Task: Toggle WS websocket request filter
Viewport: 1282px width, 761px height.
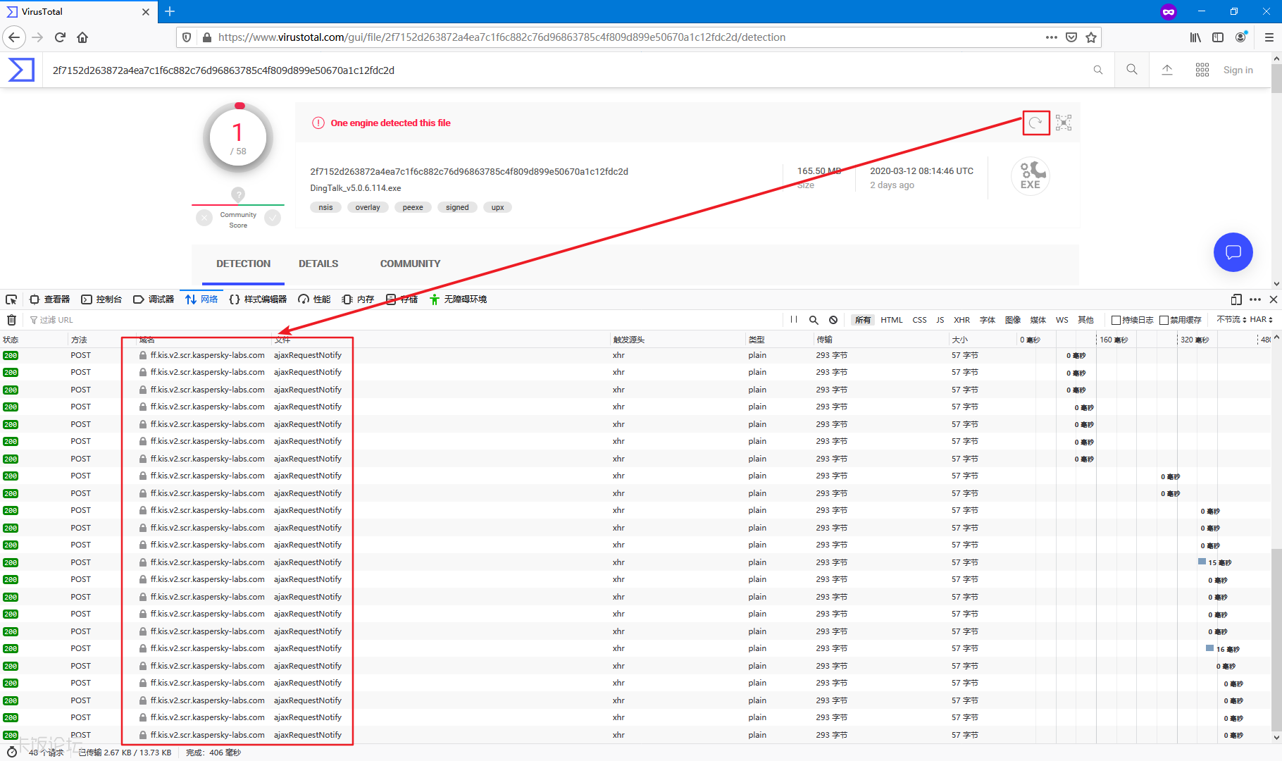Action: pos(1062,320)
